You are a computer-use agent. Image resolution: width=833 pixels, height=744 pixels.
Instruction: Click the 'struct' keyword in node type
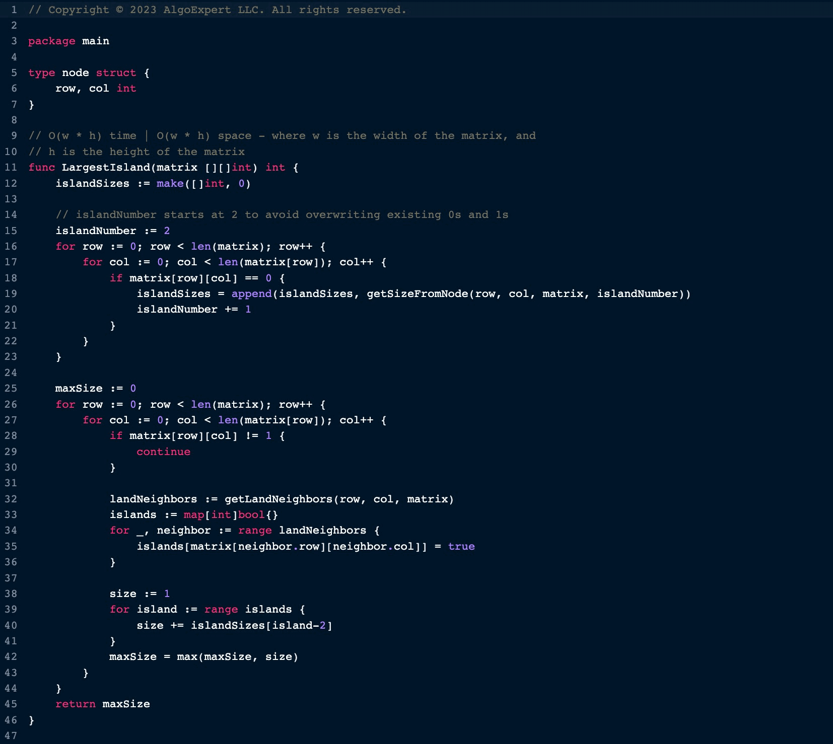pyautogui.click(x=116, y=73)
